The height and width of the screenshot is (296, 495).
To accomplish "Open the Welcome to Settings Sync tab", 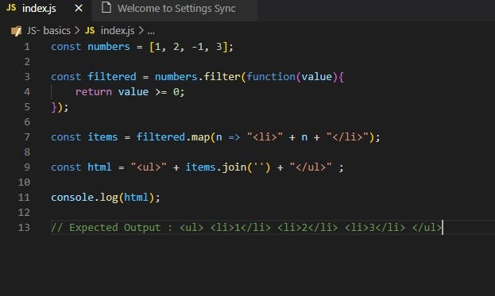I will click(175, 9).
